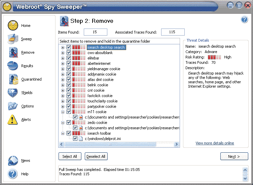Viewport: 253px width, 185px height.
Task: Open Shields section label
Action: [x=27, y=93]
